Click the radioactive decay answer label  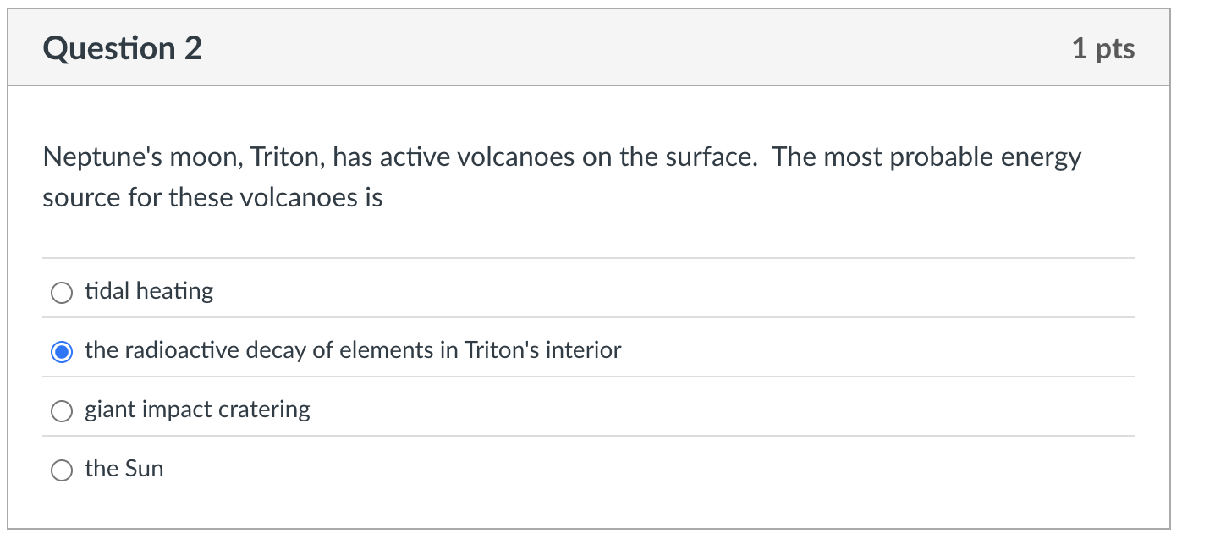pos(352,350)
